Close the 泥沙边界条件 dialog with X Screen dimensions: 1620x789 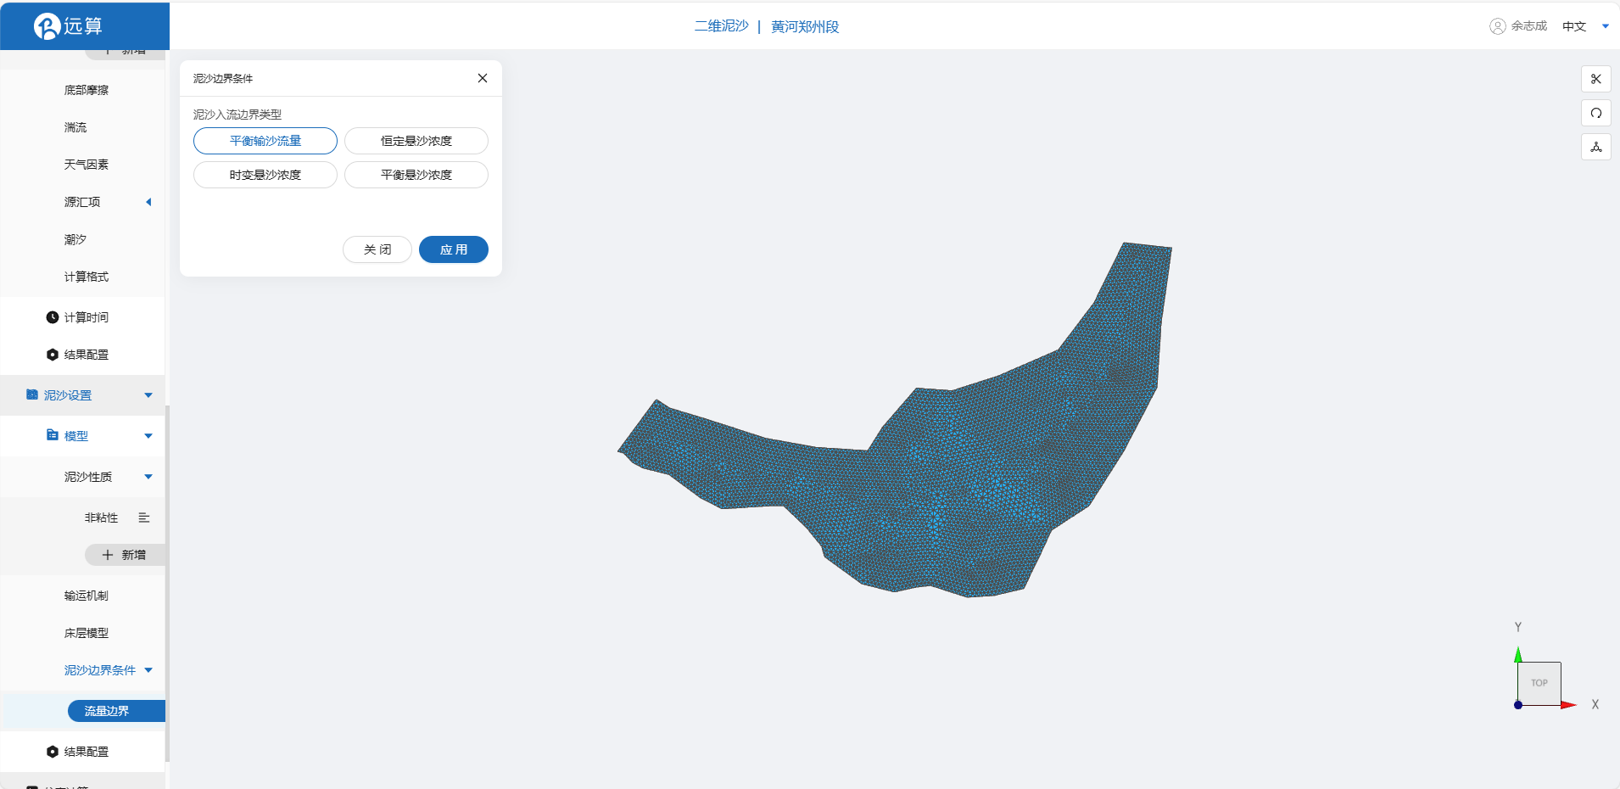(x=483, y=78)
